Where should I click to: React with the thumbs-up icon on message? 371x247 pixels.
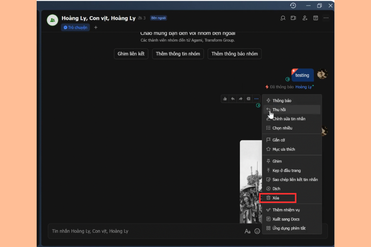point(225,99)
